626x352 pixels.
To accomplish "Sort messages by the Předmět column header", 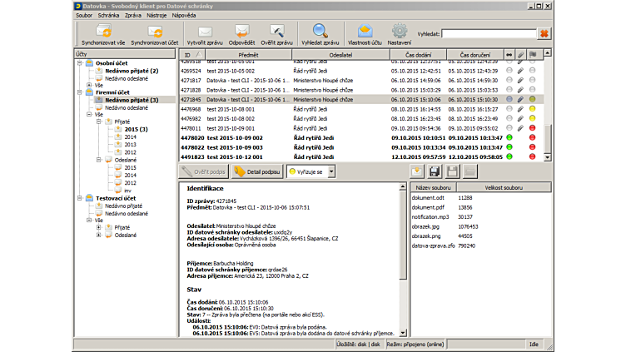I will click(248, 55).
